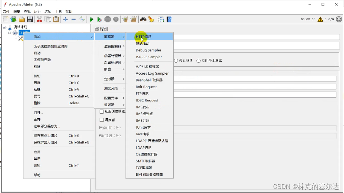Click the Function helper list icon
Image resolution: width=344 pixels, height=193 pixels.
pos(161,19)
